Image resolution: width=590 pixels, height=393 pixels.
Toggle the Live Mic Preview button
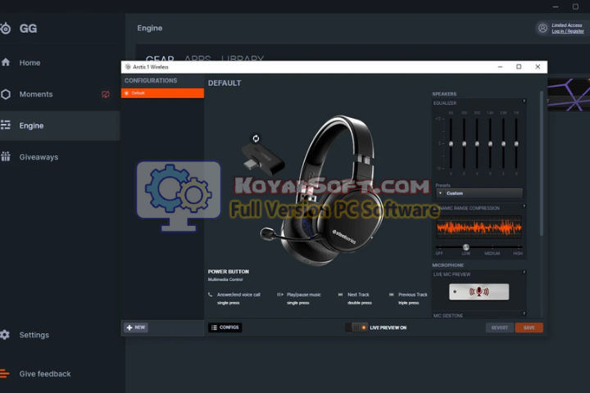(479, 291)
